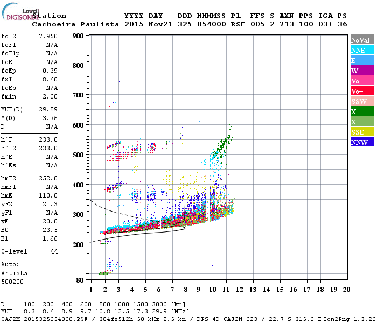The width and height of the screenshot is (377, 323).
Task: Select the hmF2 value 252.0
Action: click(48, 178)
